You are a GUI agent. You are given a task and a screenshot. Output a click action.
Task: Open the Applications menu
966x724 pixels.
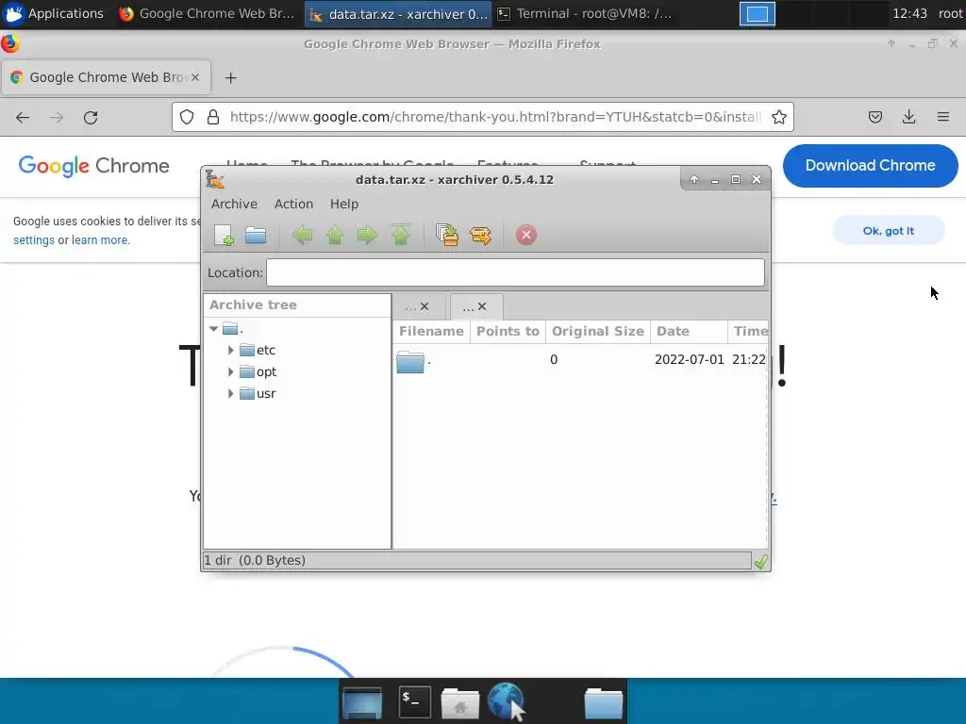(x=54, y=13)
